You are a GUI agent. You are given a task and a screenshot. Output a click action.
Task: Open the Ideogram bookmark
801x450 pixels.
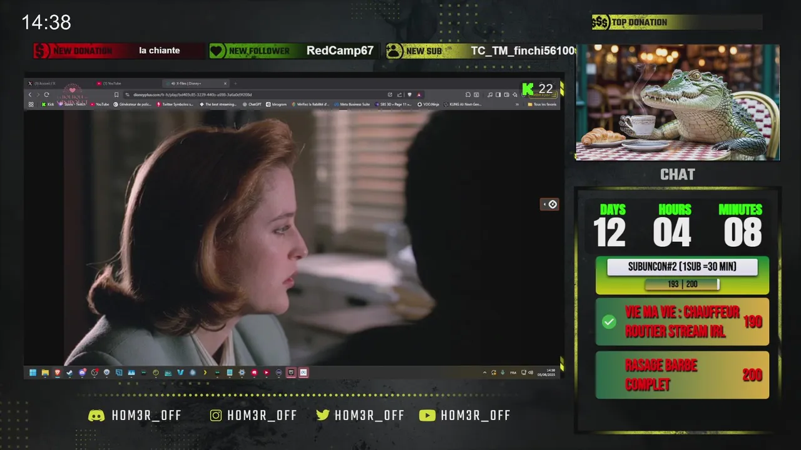pyautogui.click(x=276, y=104)
